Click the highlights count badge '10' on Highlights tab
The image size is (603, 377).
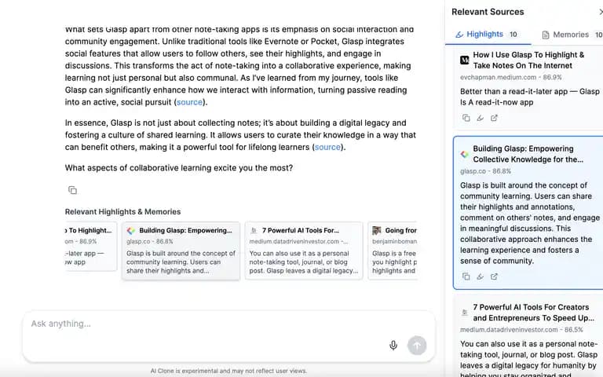click(x=513, y=35)
